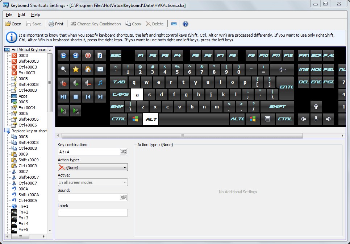Select the Fn+1 tree item
This screenshot has height=244, width=350.
(x=24, y=206)
